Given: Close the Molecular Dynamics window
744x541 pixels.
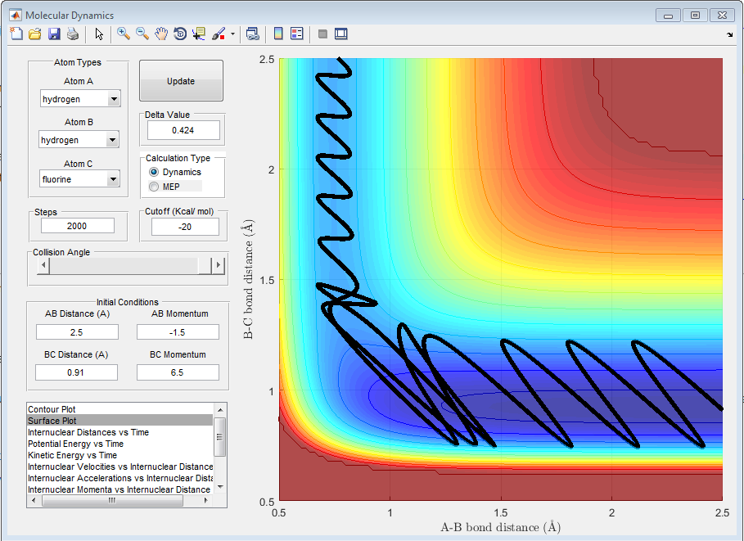Looking at the screenshot, I should (x=723, y=16).
